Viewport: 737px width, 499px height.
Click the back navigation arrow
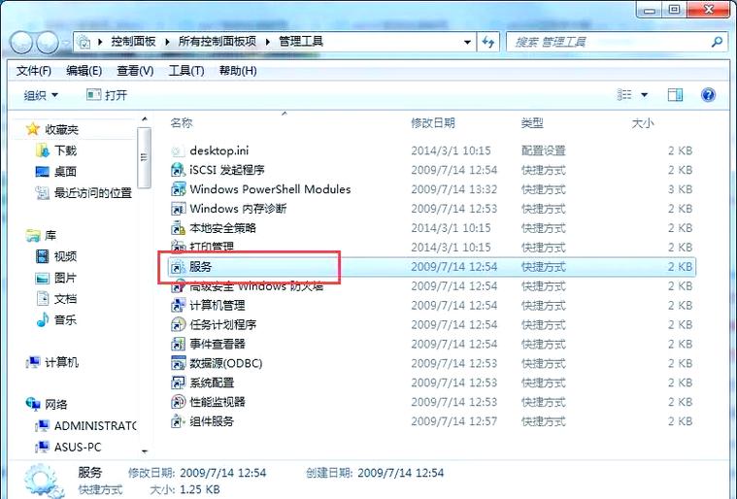pos(20,44)
